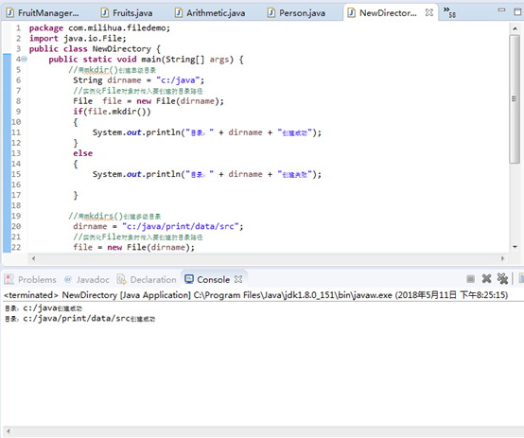The height and width of the screenshot is (438, 524).
Task: Close the Console view
Action: 238,279
